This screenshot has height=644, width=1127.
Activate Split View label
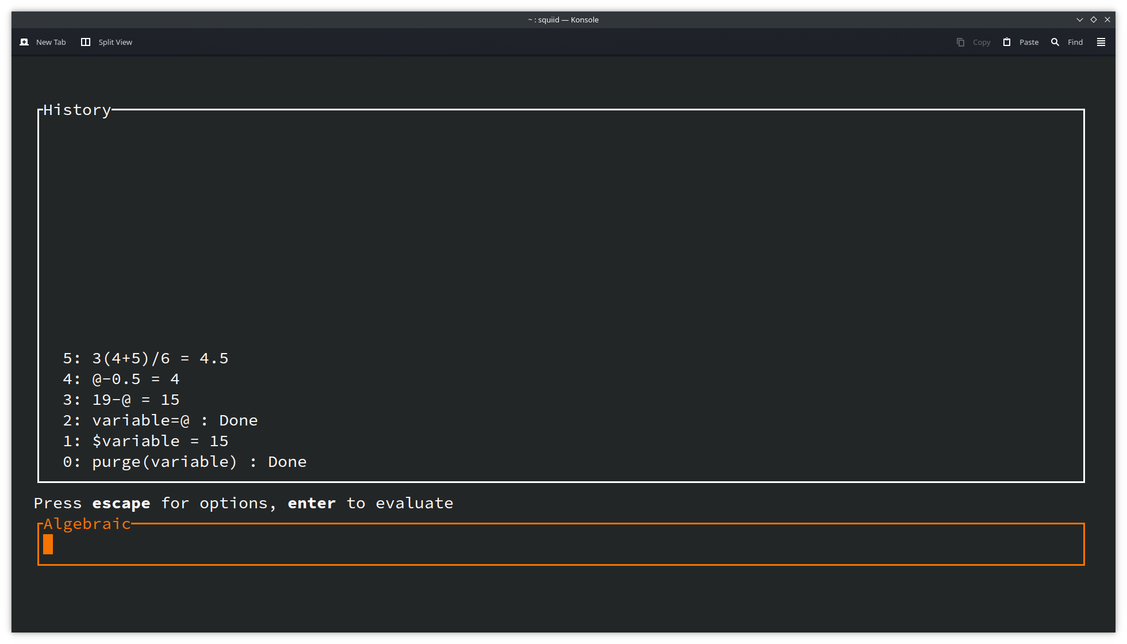pyautogui.click(x=115, y=42)
